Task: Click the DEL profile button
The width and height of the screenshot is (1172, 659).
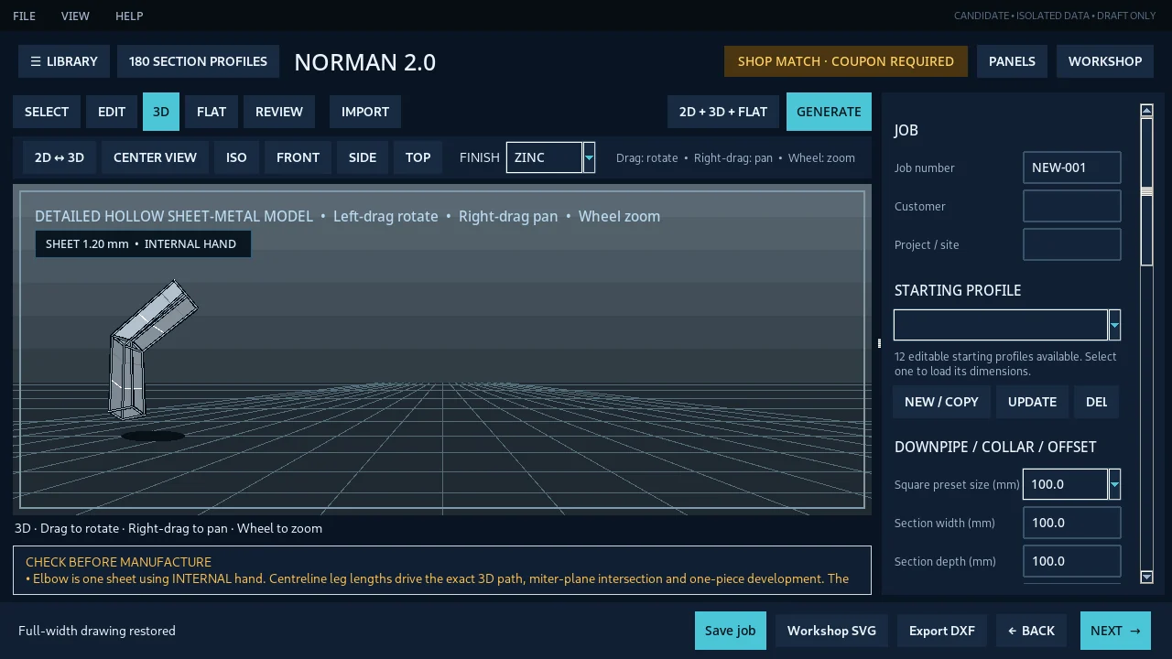Action: pos(1096,402)
